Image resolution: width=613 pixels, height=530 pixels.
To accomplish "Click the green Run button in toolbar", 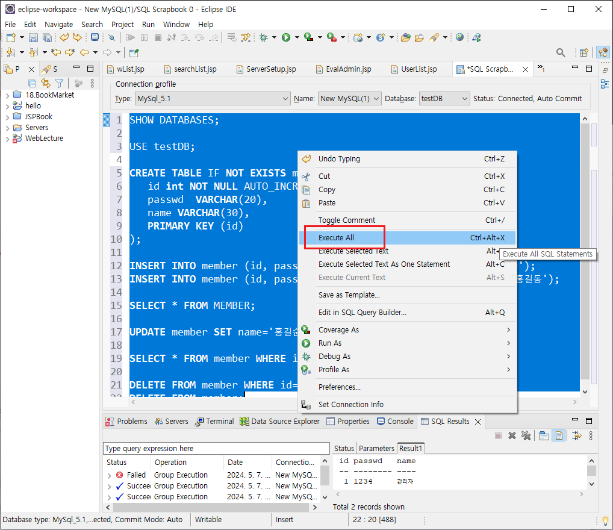I will 286,37.
